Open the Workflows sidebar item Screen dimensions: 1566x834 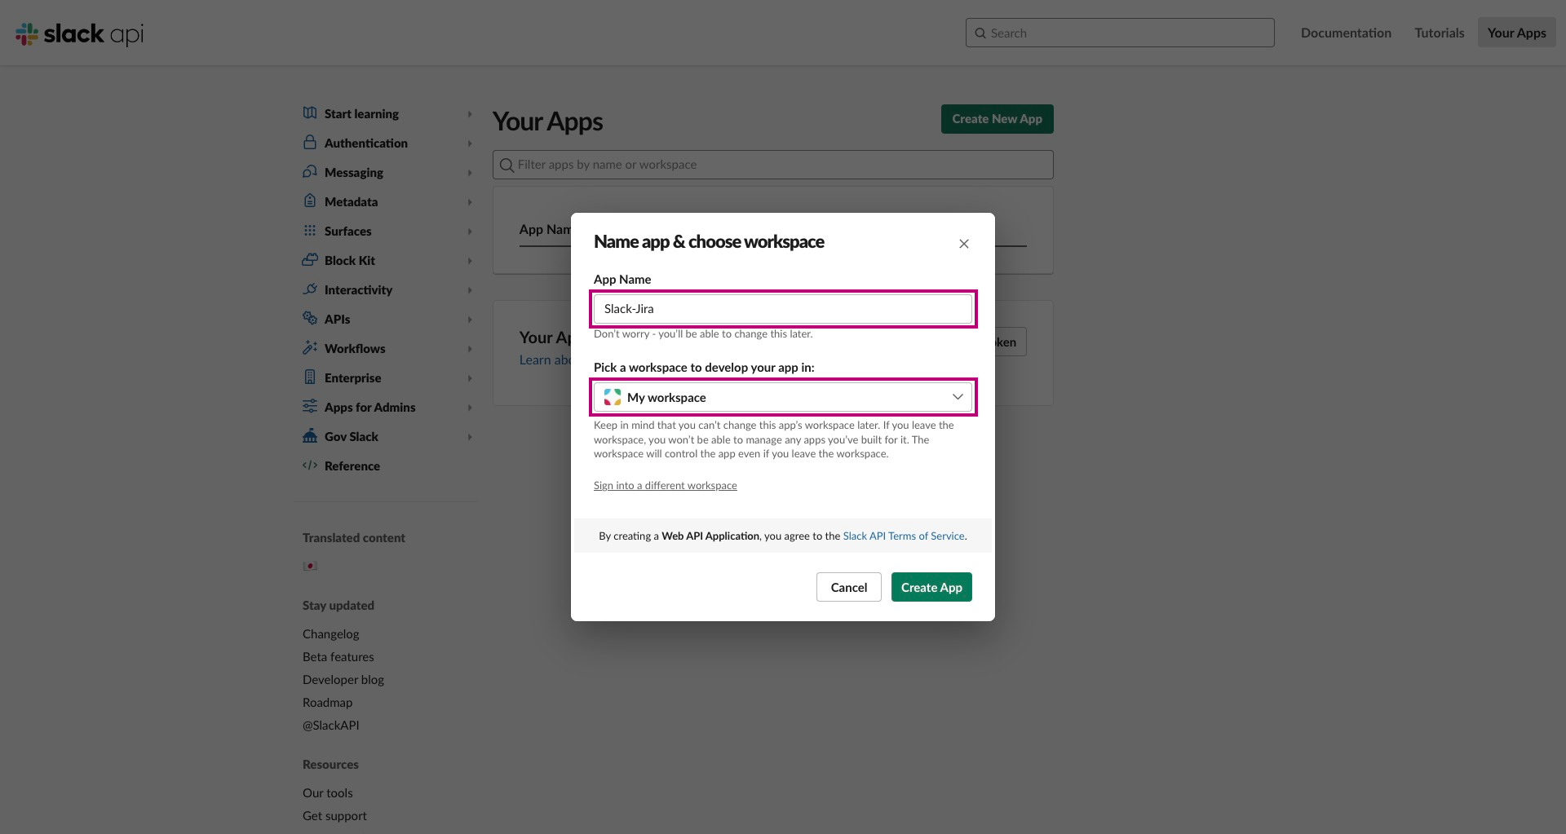[355, 348]
